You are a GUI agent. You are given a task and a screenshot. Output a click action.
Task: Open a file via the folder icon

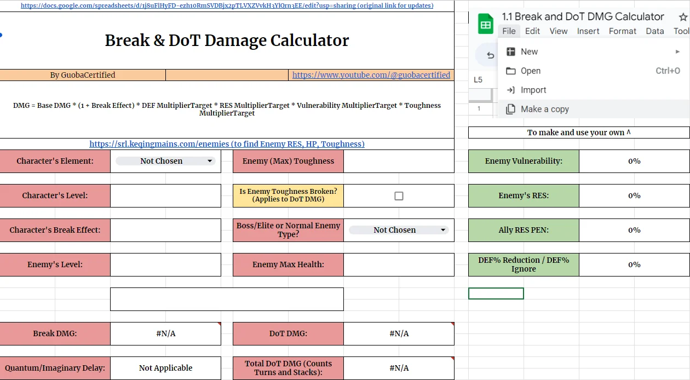[510, 71]
